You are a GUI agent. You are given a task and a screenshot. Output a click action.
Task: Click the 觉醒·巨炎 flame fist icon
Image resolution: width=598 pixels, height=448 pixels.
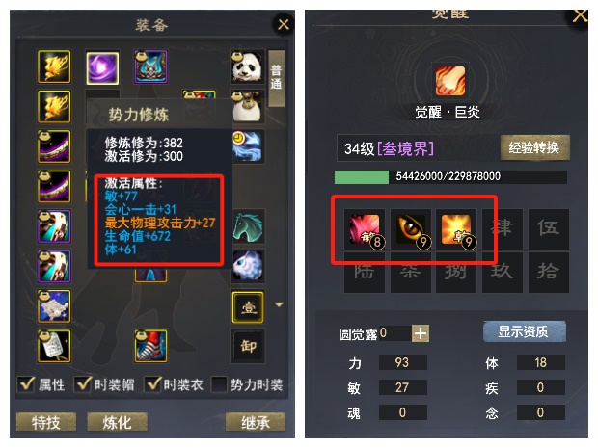click(450, 81)
